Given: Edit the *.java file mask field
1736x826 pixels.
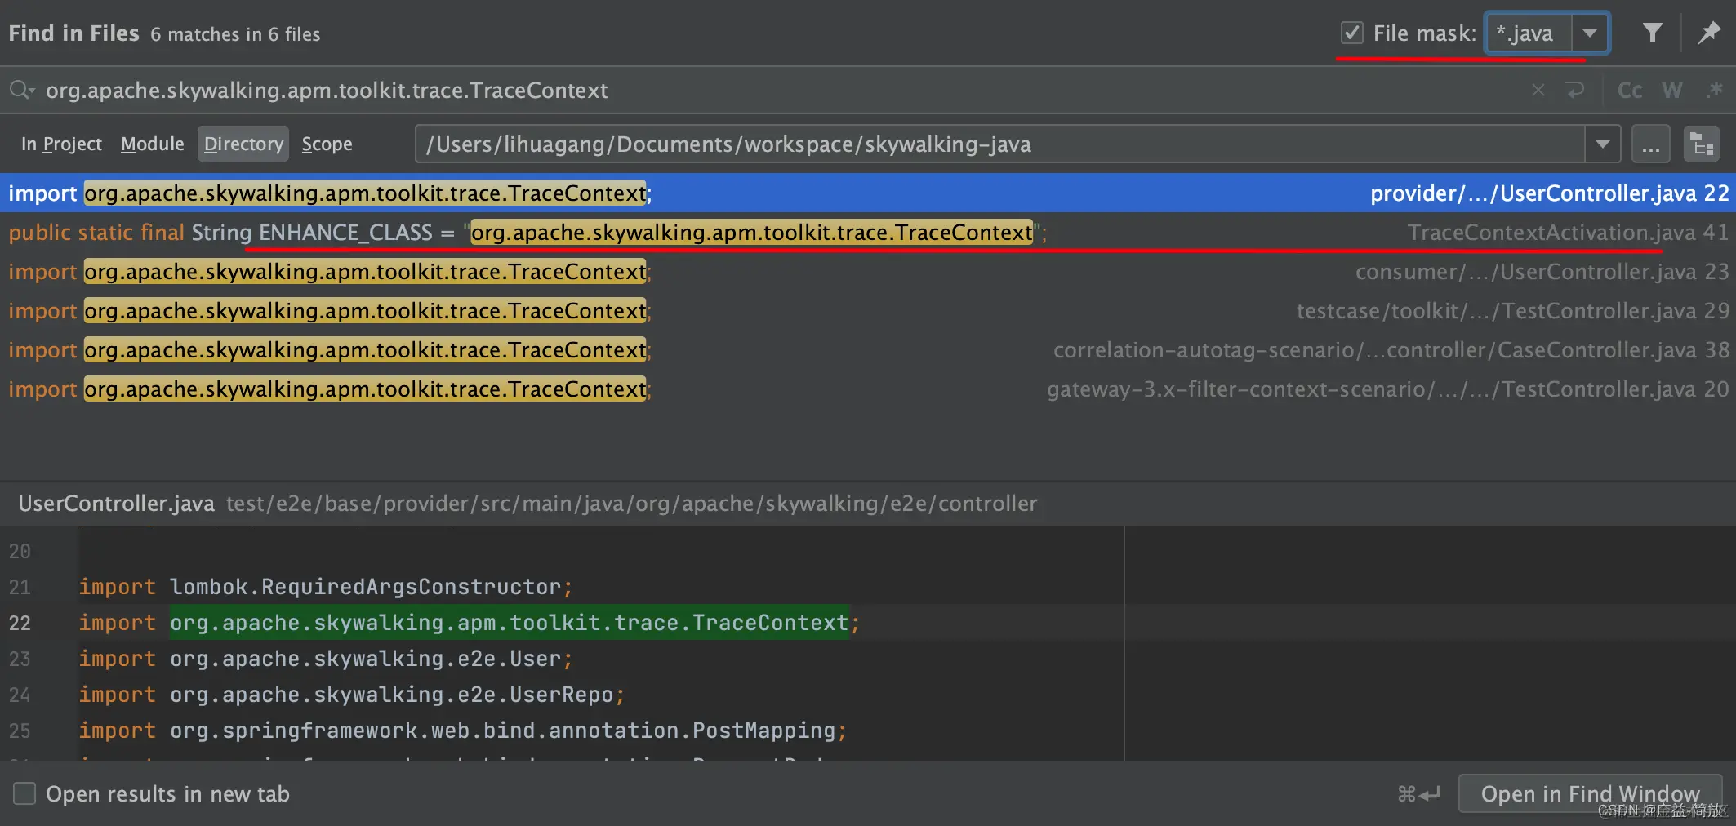Looking at the screenshot, I should click(1529, 33).
